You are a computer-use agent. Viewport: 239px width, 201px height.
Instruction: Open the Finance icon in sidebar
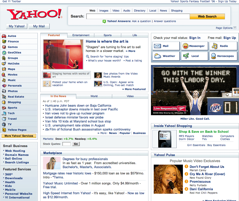point(4,41)
